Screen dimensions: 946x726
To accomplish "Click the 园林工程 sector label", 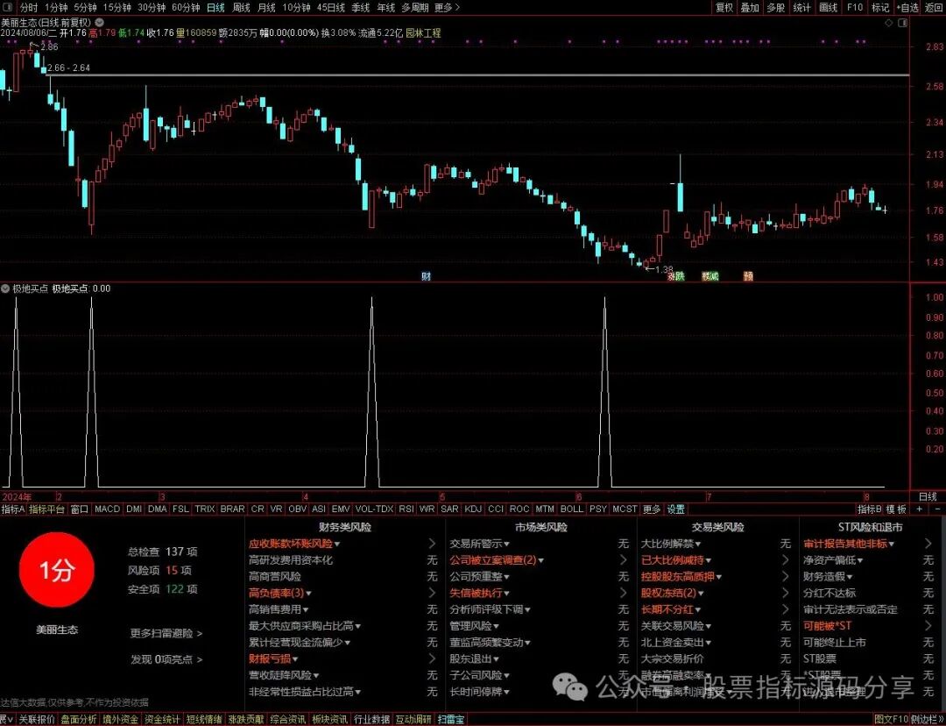I will [423, 33].
